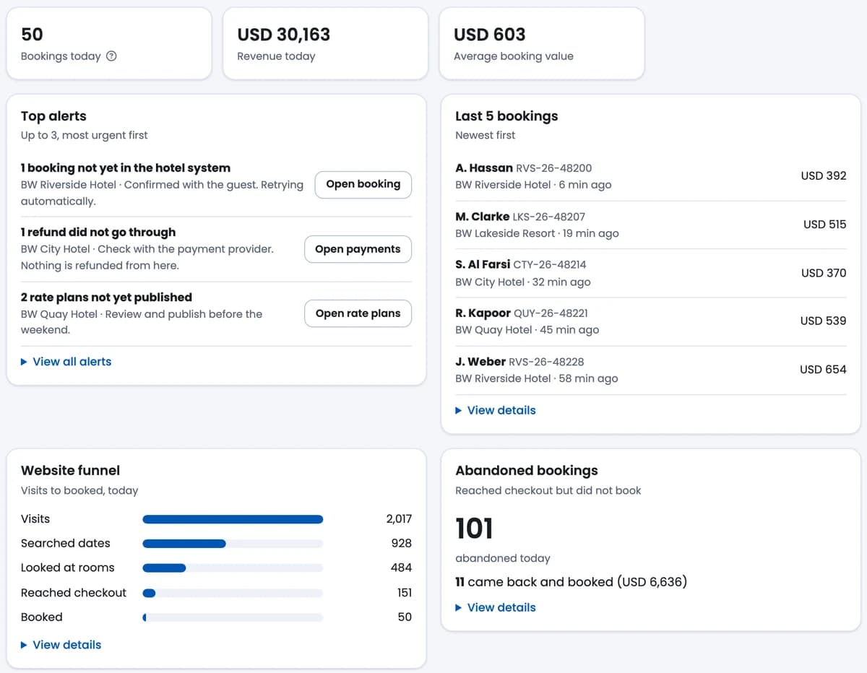
Task: Click the 50 bookings today figure
Action: pyautogui.click(x=32, y=34)
